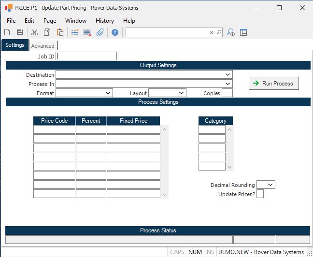This screenshot has height=257, width=313.
Task: Click the magnifier search icon in toolbar search box
Action: (219, 32)
